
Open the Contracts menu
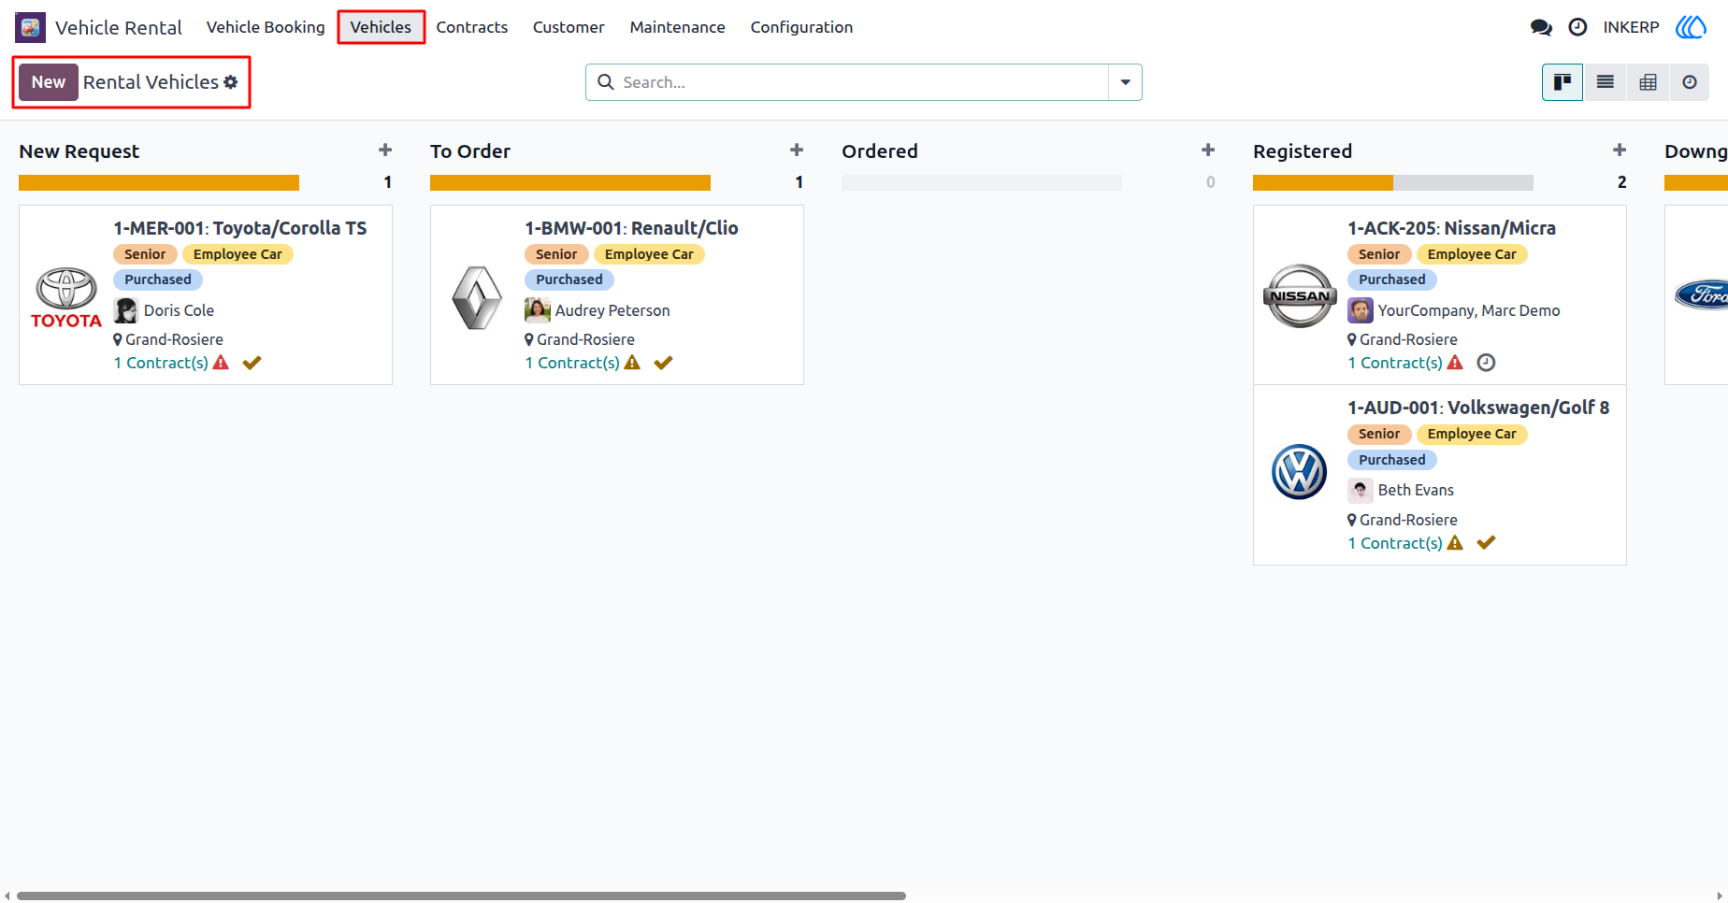click(472, 27)
